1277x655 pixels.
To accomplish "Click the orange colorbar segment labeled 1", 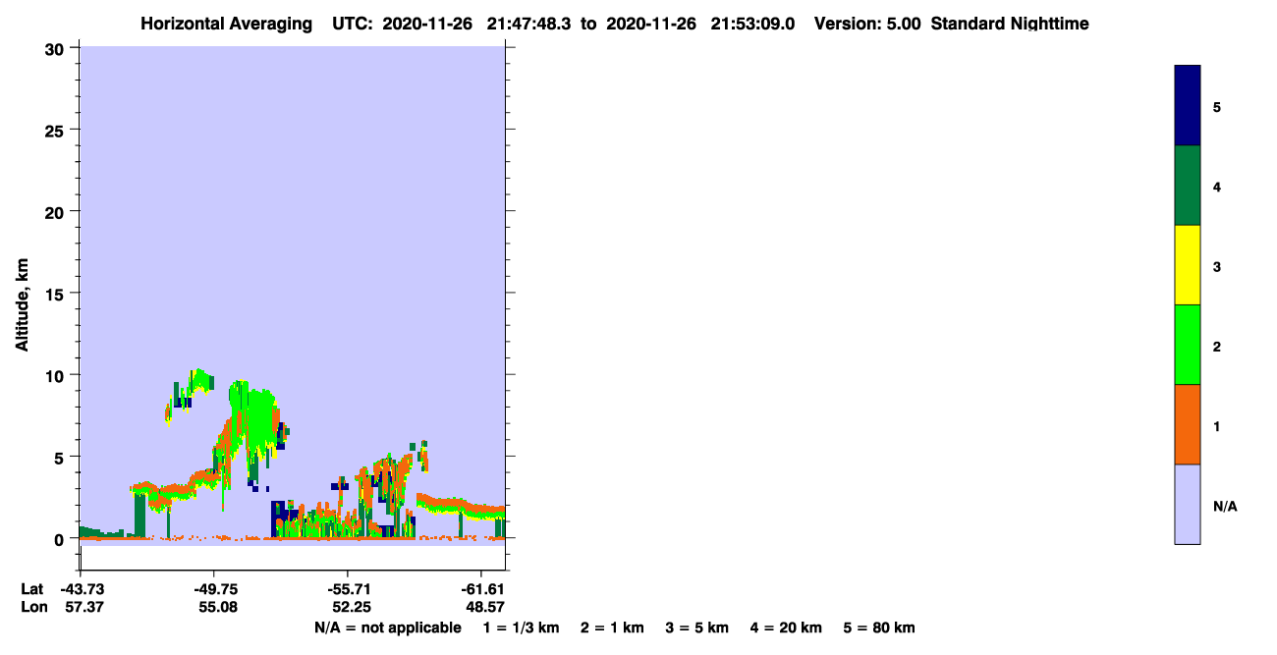I will coord(1188,424).
